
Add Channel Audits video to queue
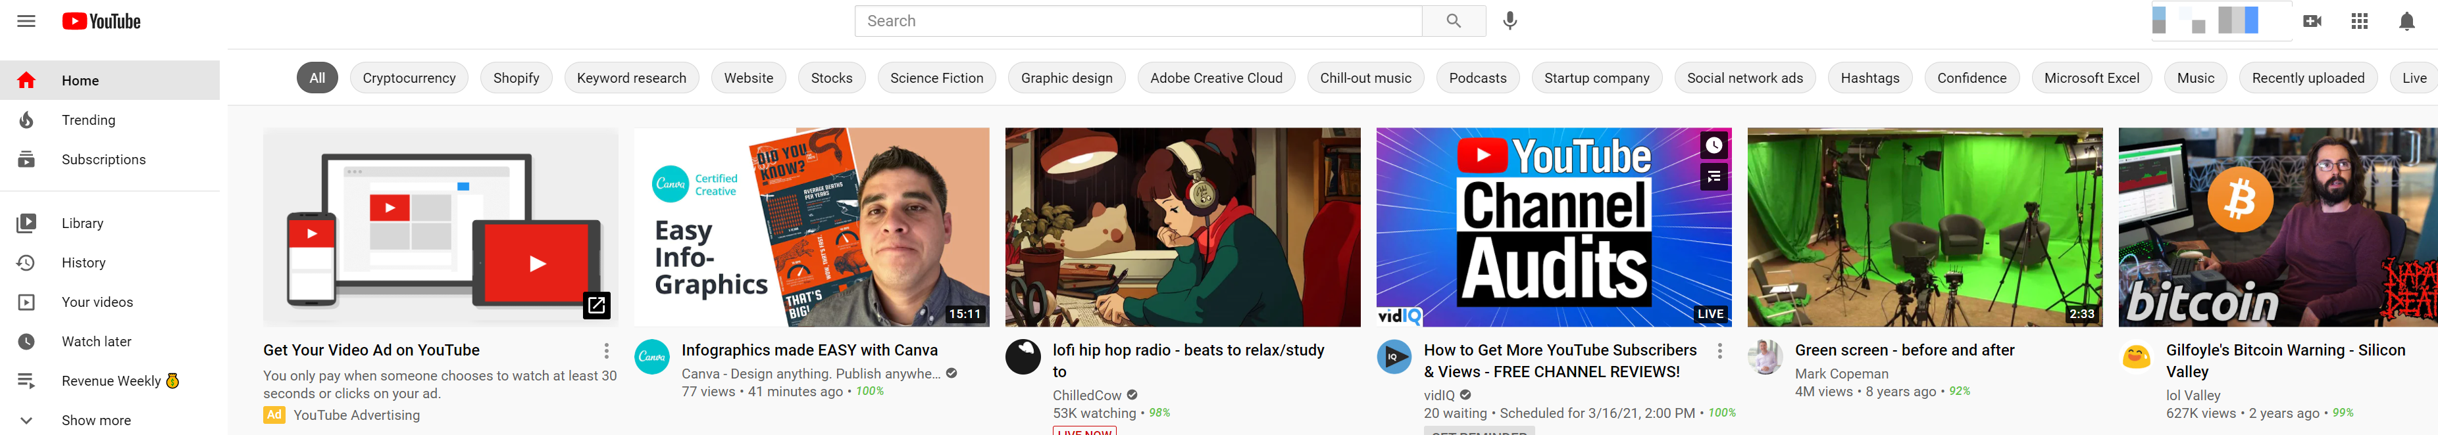tap(1713, 177)
